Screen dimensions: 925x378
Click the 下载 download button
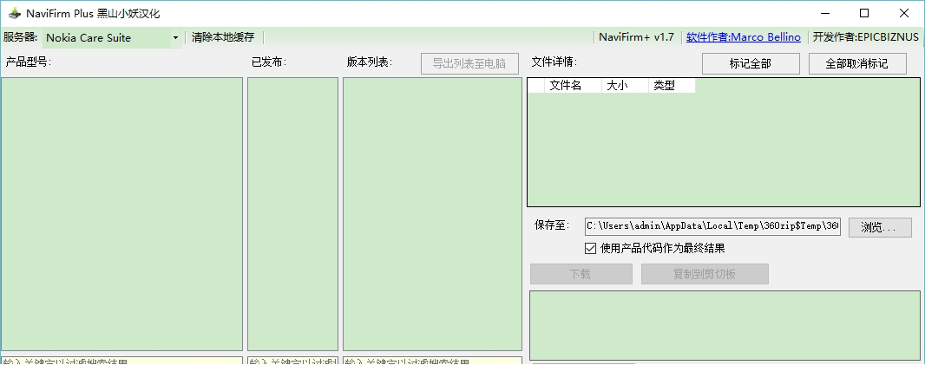pos(581,274)
